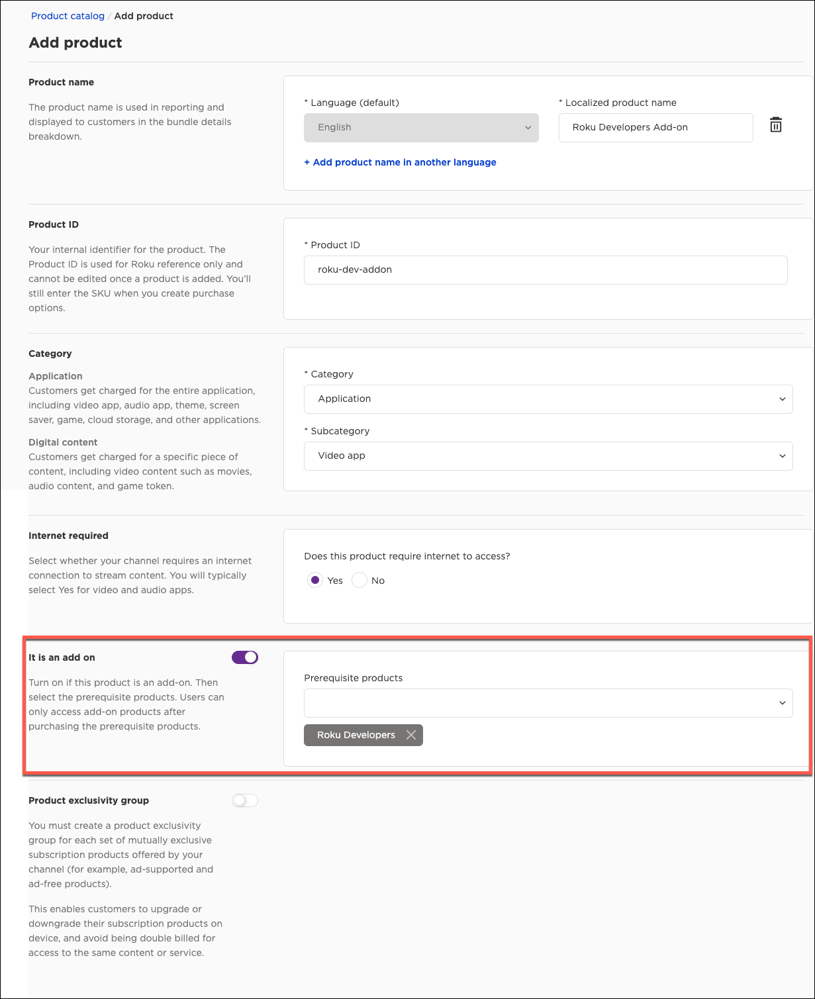Go to Product catalog breadcrumb

[x=68, y=16]
